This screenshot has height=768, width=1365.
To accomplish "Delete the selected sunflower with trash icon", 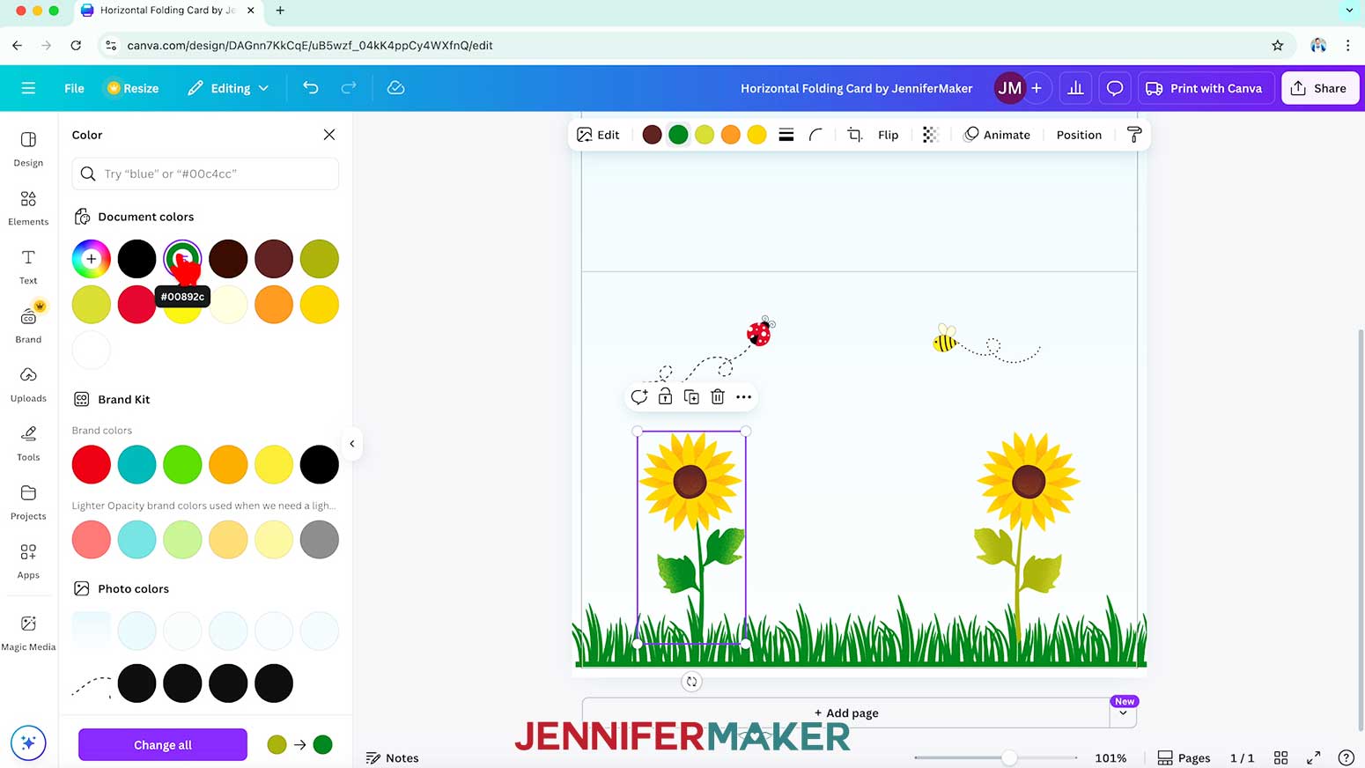I will [x=718, y=397].
